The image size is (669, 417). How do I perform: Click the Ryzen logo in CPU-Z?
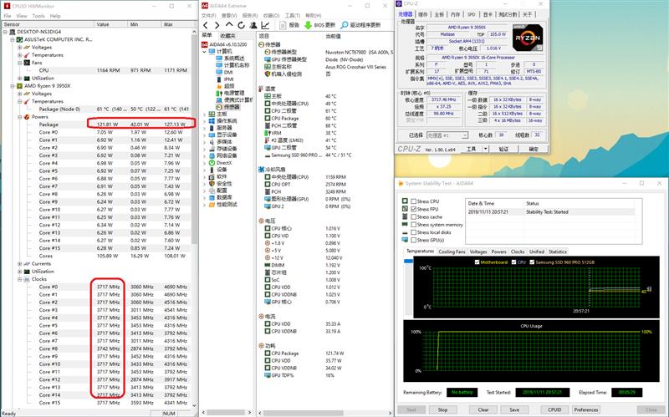[528, 38]
